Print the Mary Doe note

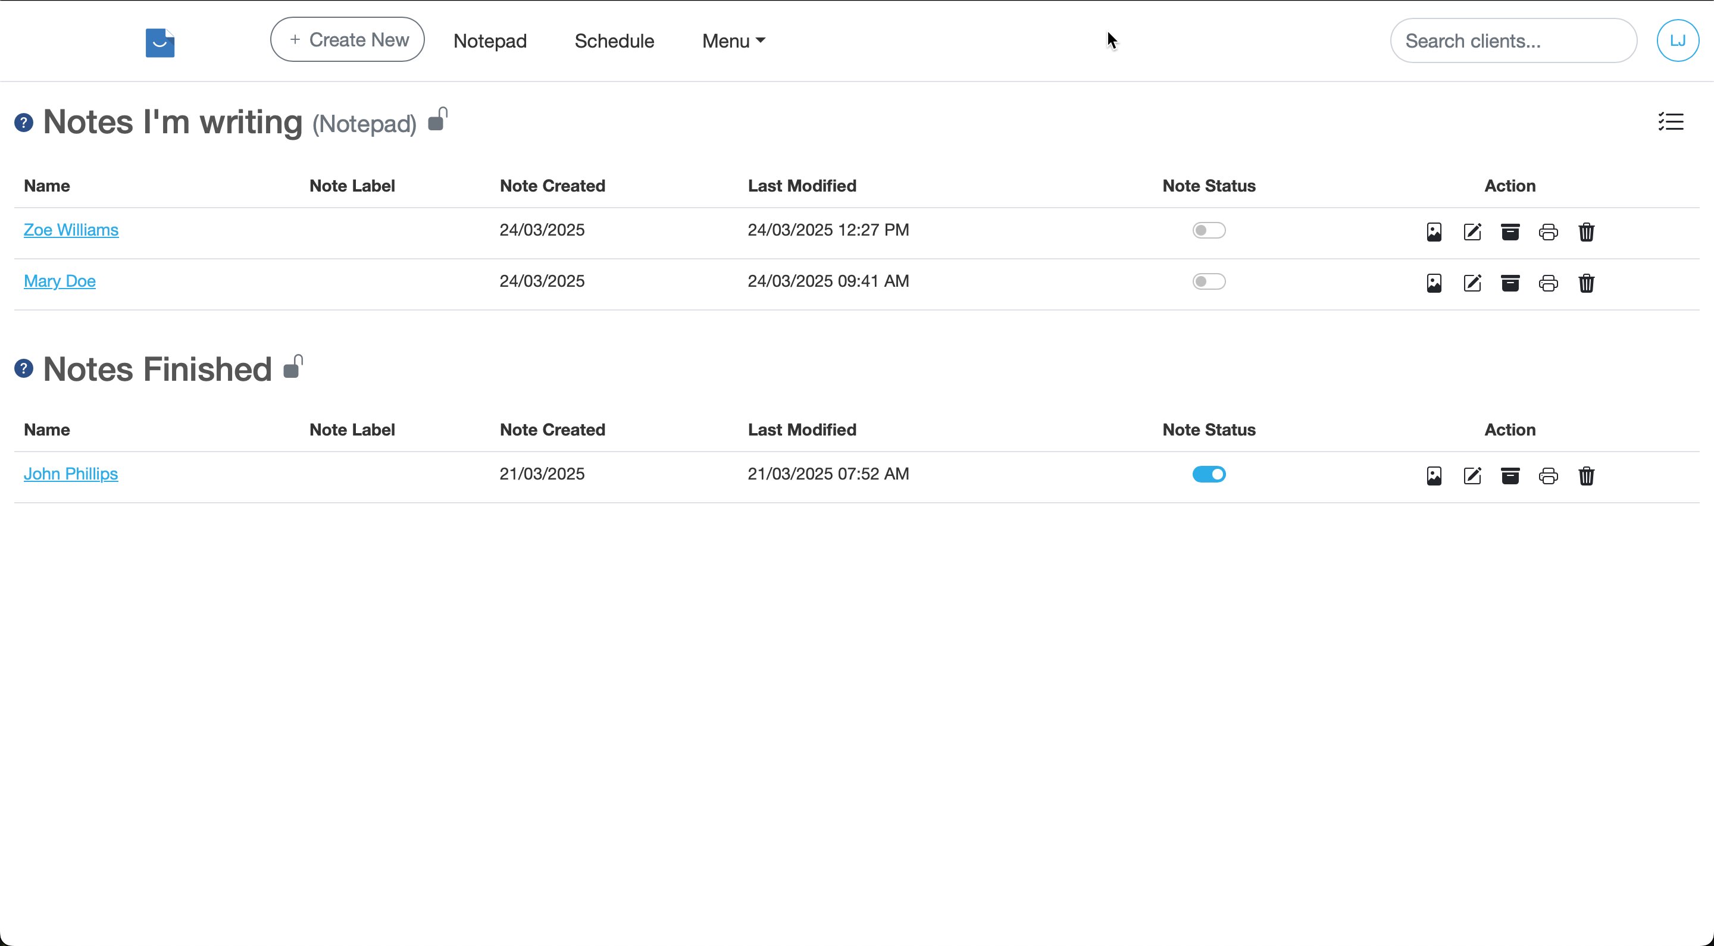point(1549,283)
